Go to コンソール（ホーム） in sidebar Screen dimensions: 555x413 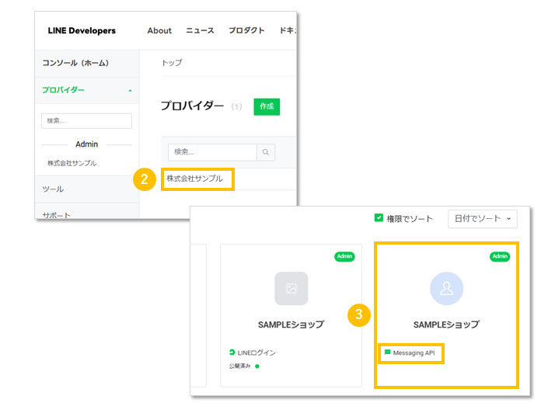[x=75, y=63]
